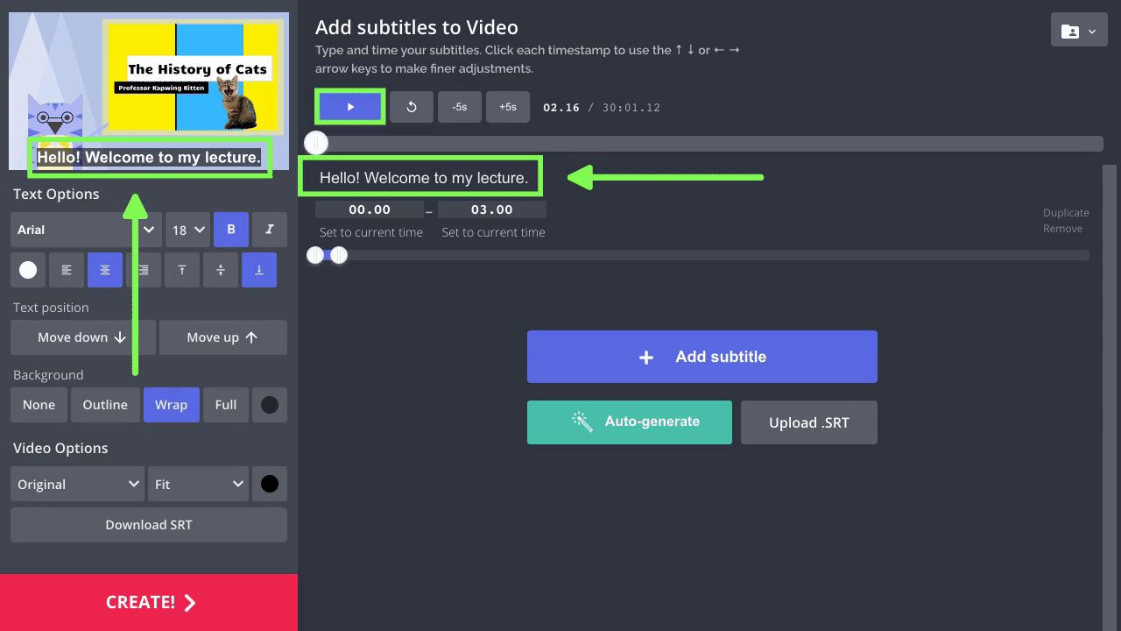Choose the None background style
Screen dimensions: 1121x631
point(39,405)
